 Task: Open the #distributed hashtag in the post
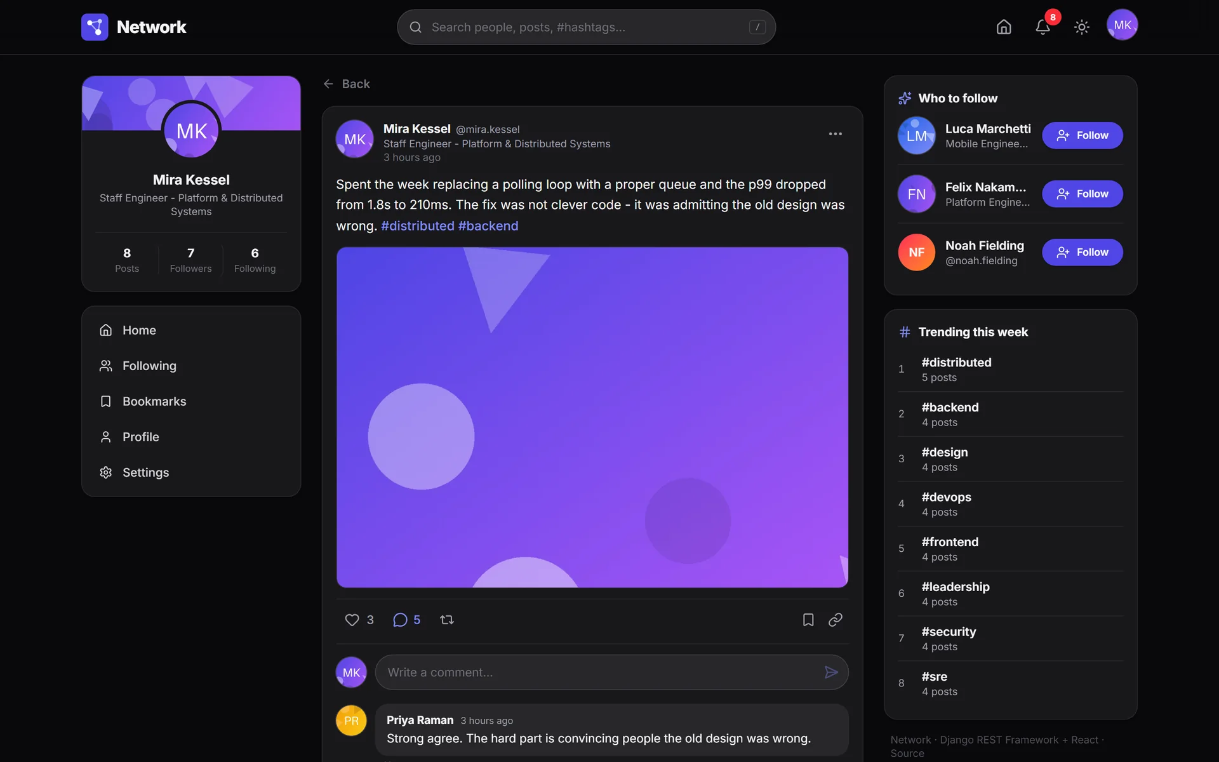point(417,226)
